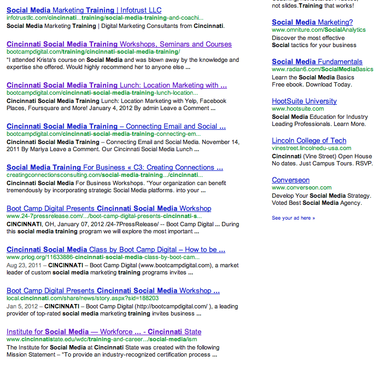This screenshot has height=367, width=378.
Task: Click the www.converseon.com green URL
Action: (x=300, y=187)
